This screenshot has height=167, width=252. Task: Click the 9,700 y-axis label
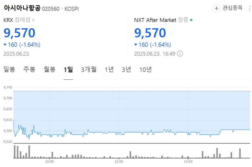coord(8,98)
